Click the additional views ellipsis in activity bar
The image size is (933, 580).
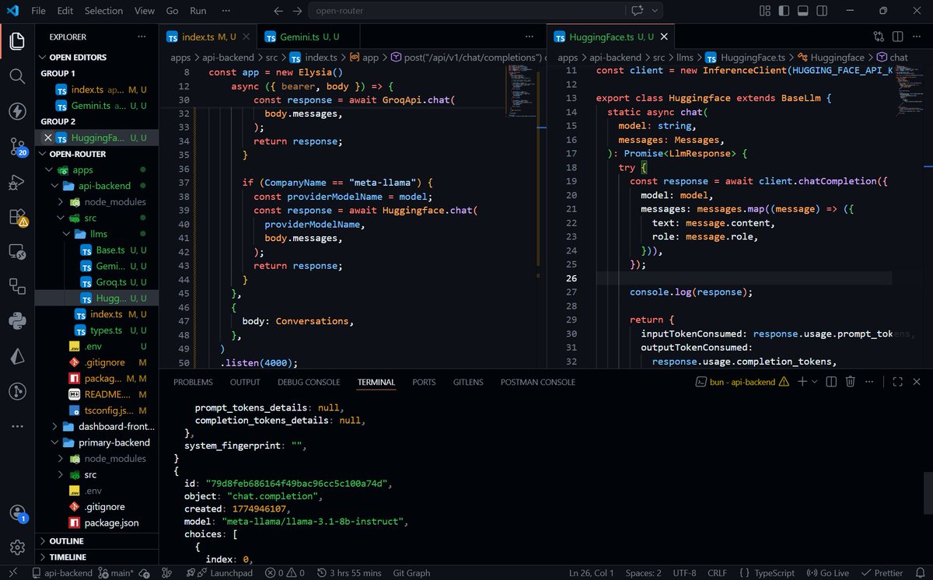coord(17,426)
